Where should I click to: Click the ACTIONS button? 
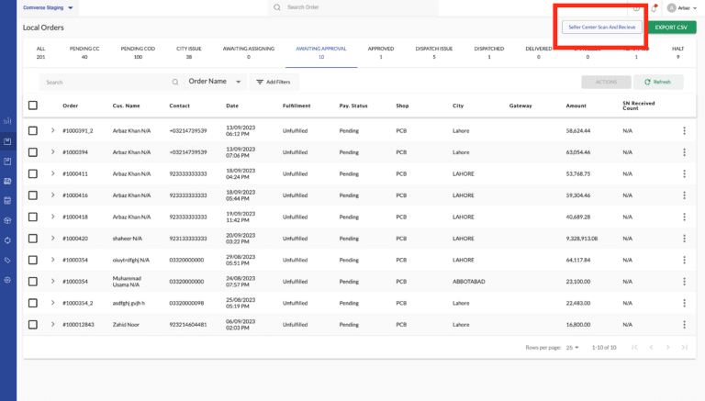click(606, 82)
